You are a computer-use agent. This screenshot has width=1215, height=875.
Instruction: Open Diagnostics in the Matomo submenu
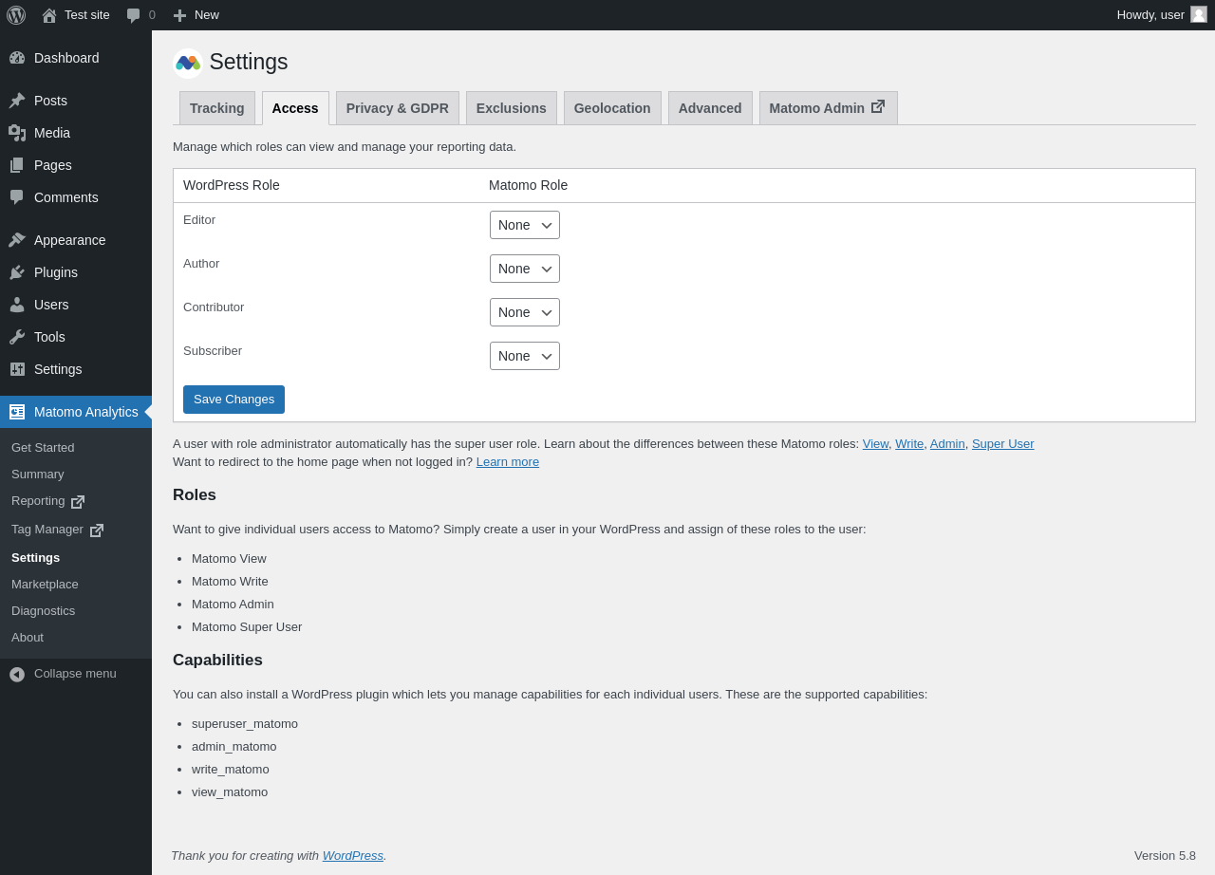(43, 610)
